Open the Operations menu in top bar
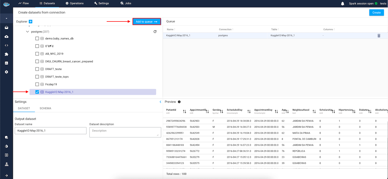 point(75,3)
